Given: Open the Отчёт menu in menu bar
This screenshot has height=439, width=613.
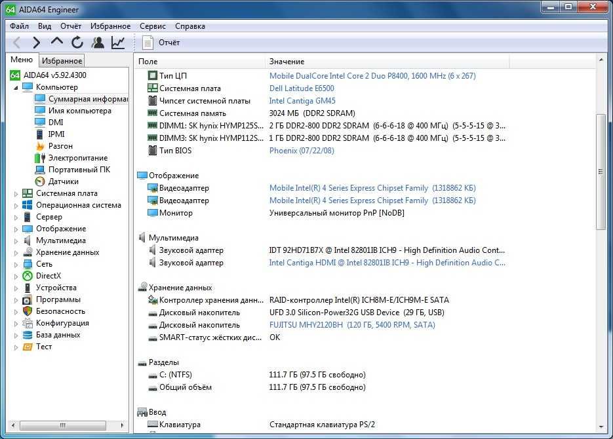Looking at the screenshot, I should (x=71, y=26).
